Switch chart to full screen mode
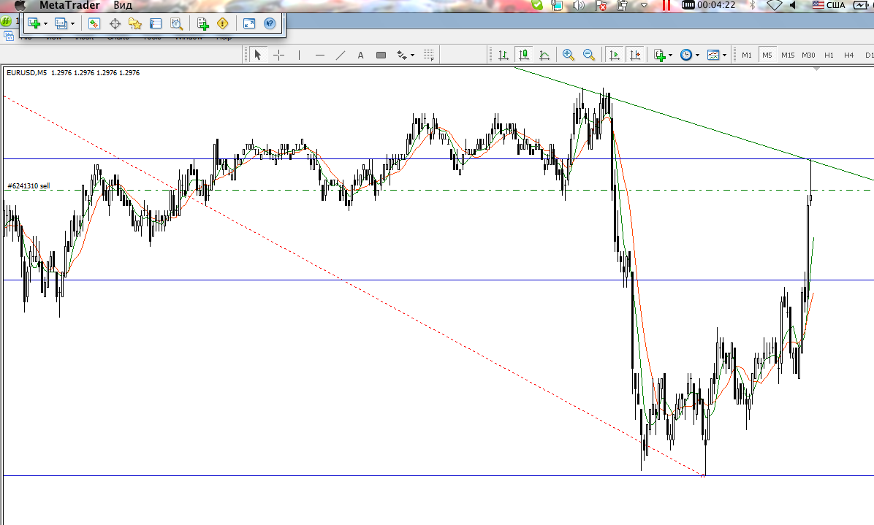Image resolution: width=874 pixels, height=525 pixels. click(x=249, y=23)
